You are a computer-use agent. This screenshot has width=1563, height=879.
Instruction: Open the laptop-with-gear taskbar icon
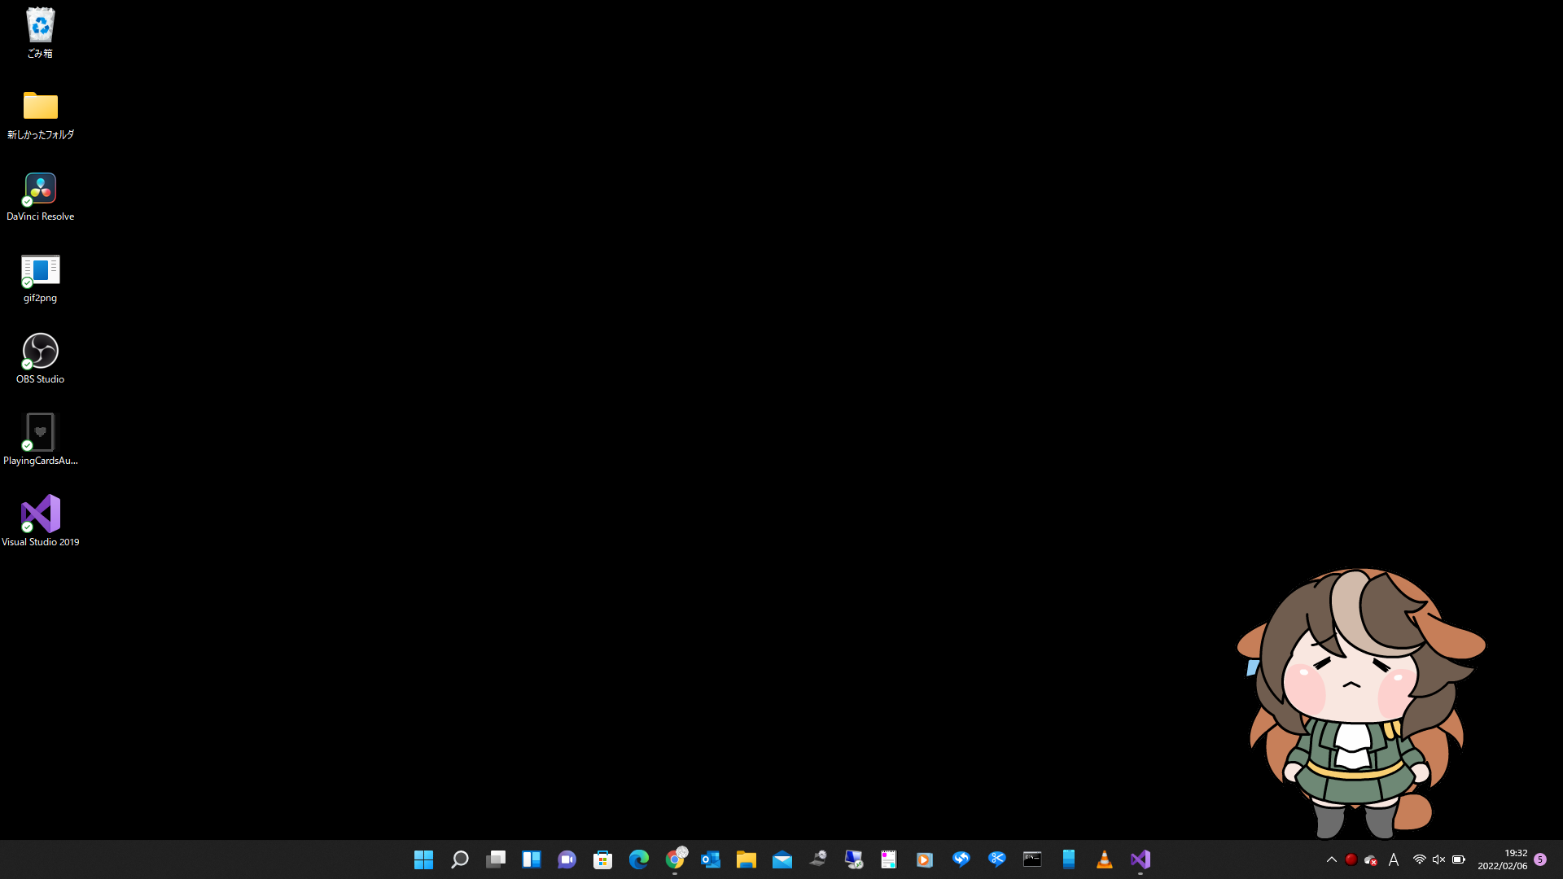[x=817, y=859]
